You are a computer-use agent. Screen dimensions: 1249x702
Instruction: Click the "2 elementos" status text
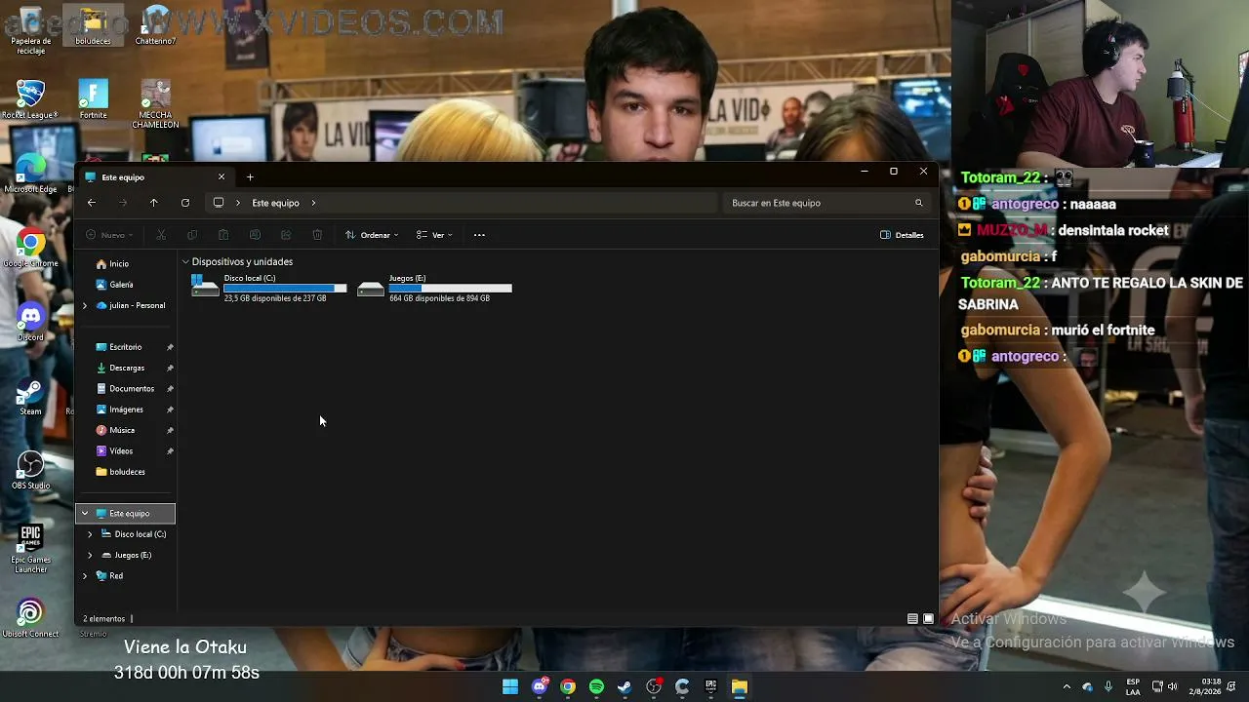point(104,619)
